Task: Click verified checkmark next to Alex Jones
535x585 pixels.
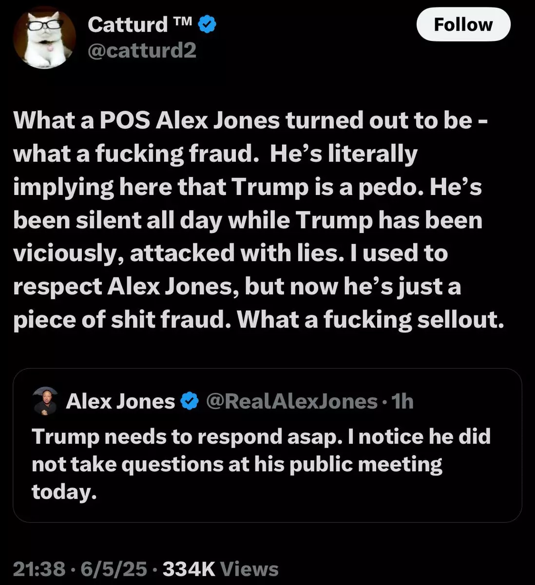Action: 189,402
